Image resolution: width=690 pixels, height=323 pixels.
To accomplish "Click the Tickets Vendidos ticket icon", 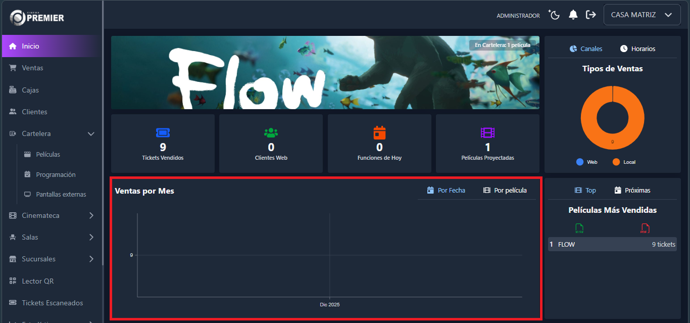I will click(x=163, y=132).
